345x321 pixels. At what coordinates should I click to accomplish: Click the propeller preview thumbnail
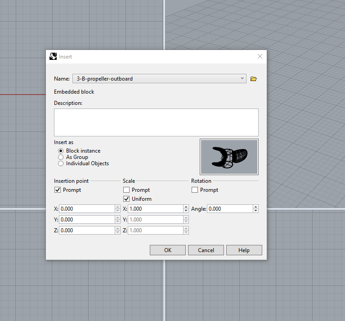pyautogui.click(x=229, y=157)
